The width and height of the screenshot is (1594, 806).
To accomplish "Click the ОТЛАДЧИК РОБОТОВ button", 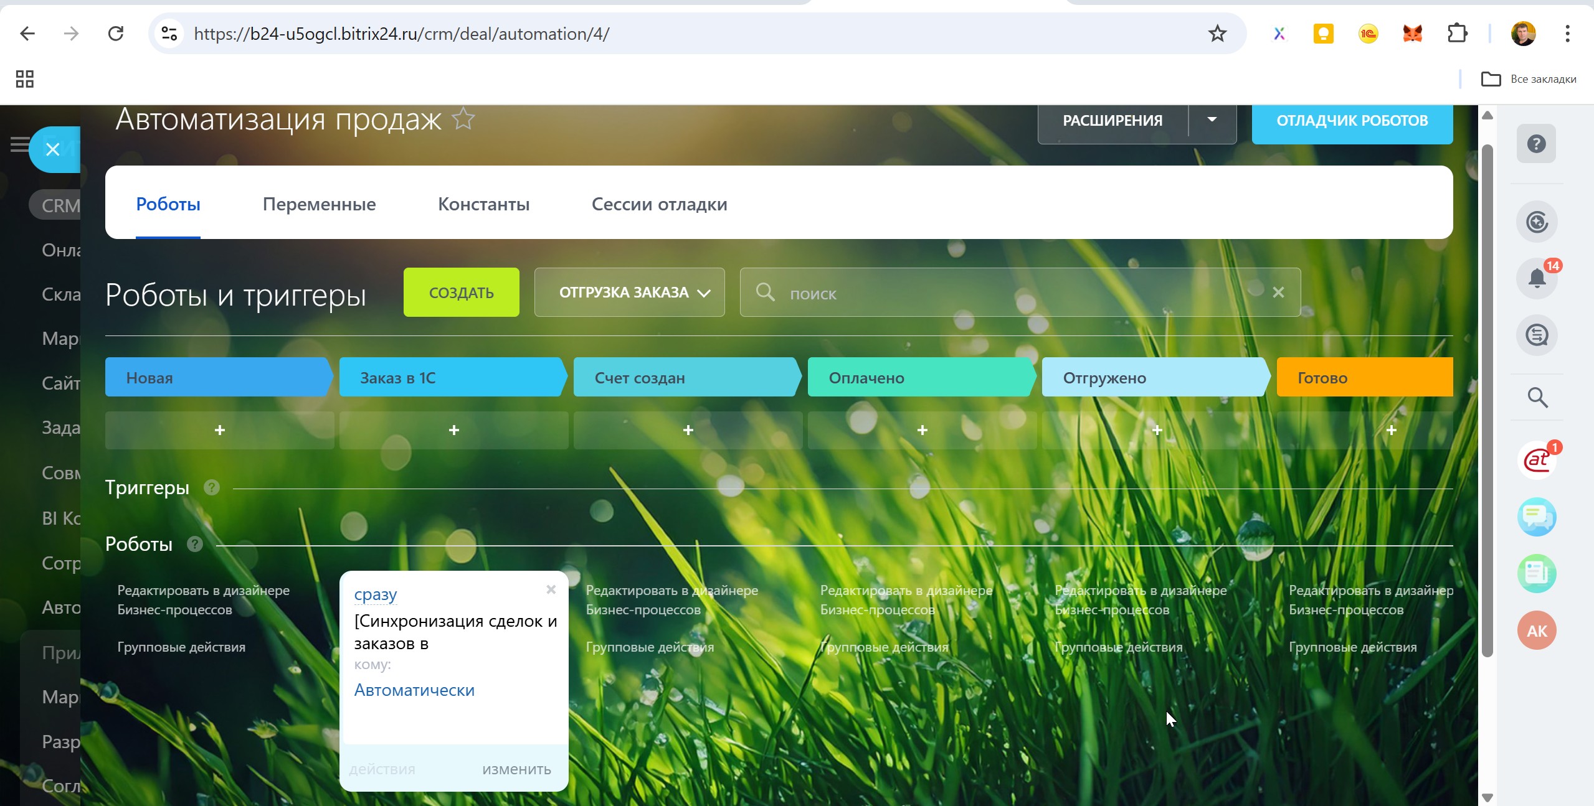I will click(x=1352, y=121).
